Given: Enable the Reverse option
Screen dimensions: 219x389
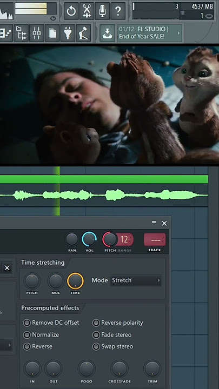Looking at the screenshot, I should (38, 346).
